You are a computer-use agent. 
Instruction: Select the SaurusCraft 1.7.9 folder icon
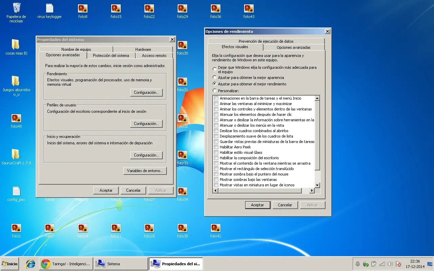[x=16, y=154]
